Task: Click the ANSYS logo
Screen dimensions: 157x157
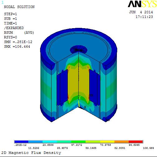Action: coord(142,4)
